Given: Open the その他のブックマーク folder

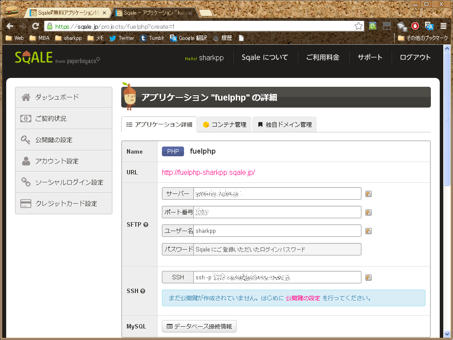Looking at the screenshot, I should point(422,38).
